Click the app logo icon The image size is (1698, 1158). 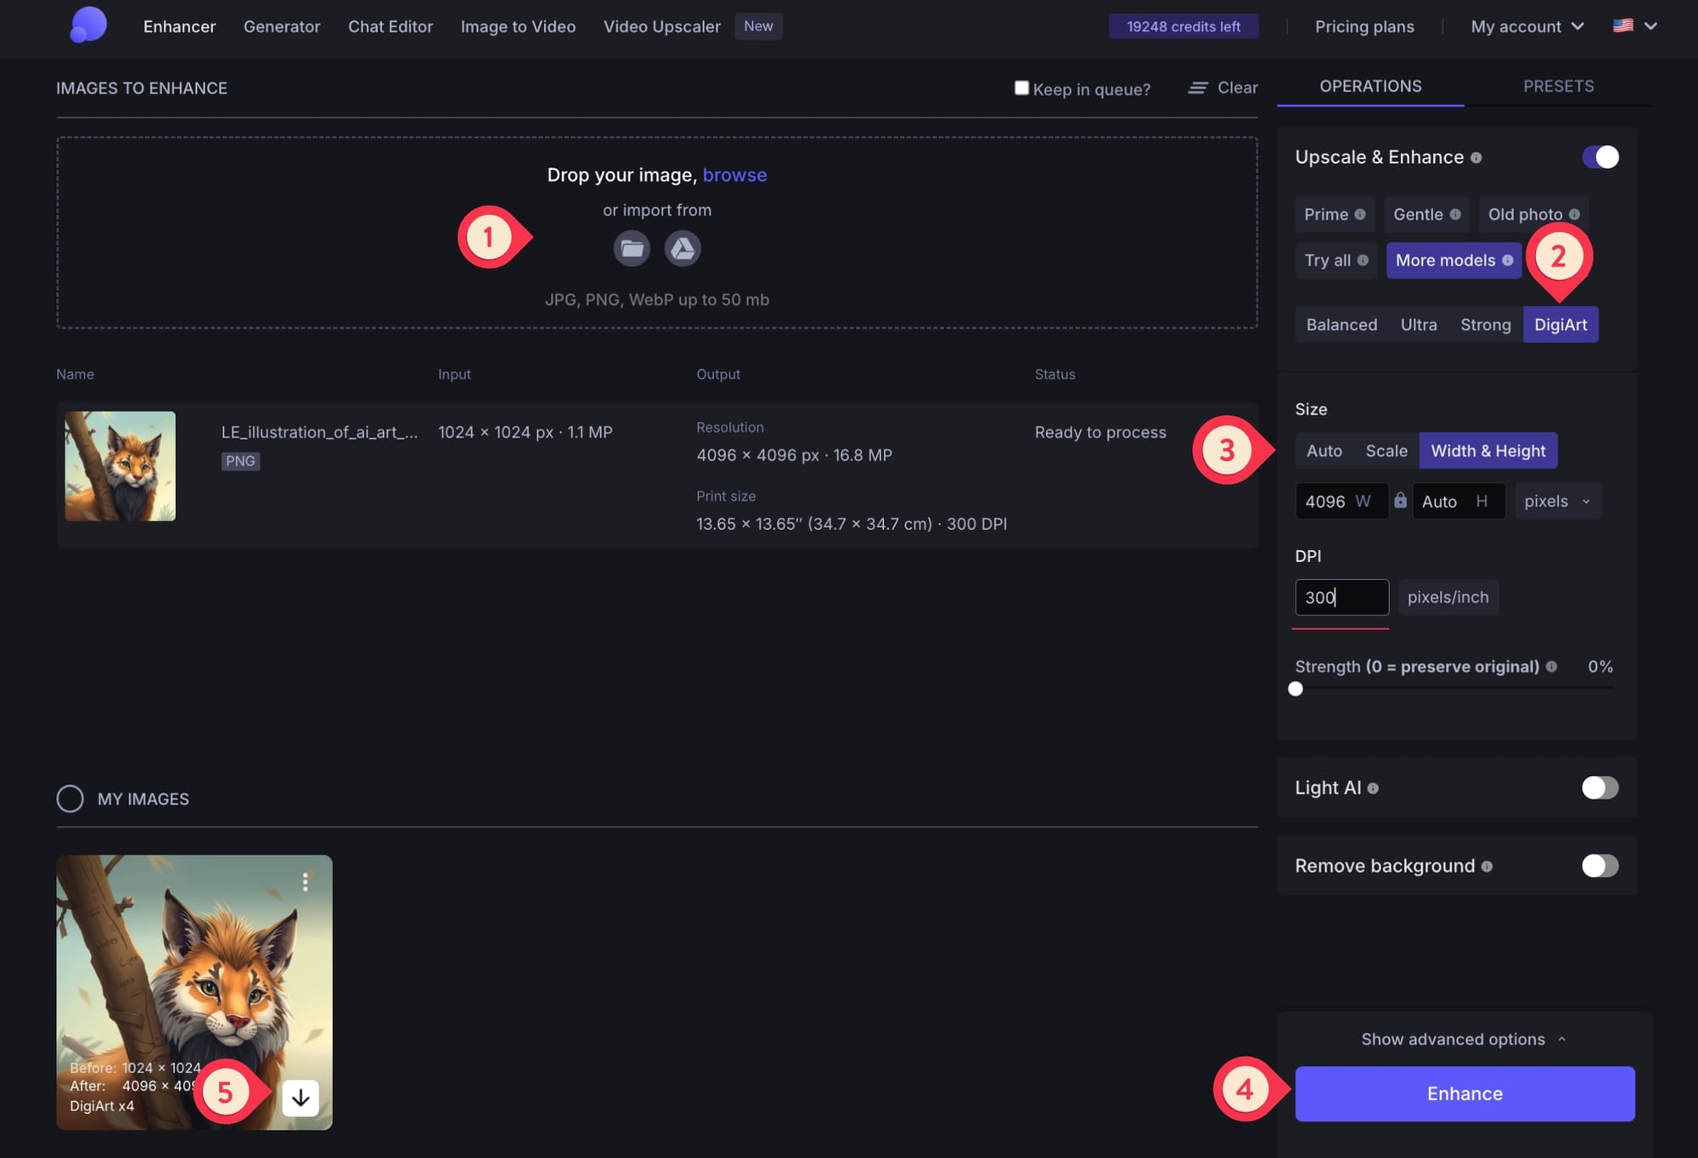pyautogui.click(x=87, y=25)
